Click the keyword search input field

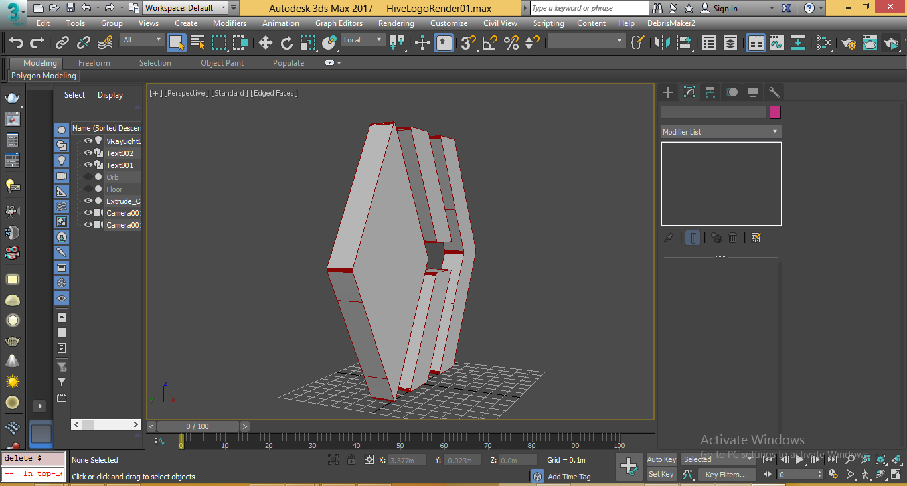(590, 8)
